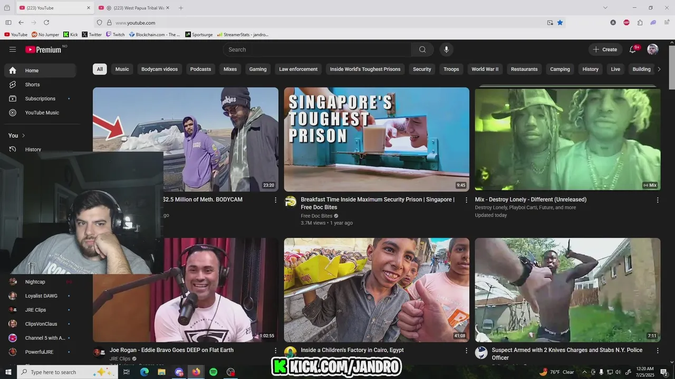Image resolution: width=675 pixels, height=379 pixels.
Task: Go back using browser back arrow
Action: pos(21,23)
